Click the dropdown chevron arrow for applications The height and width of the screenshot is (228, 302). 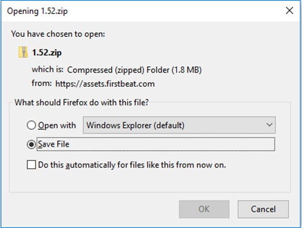click(269, 125)
